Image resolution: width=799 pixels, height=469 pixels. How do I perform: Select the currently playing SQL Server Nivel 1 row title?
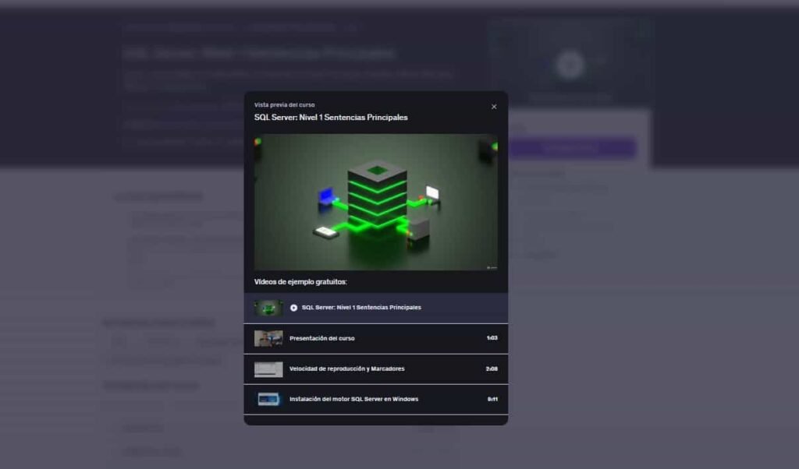[x=361, y=308]
